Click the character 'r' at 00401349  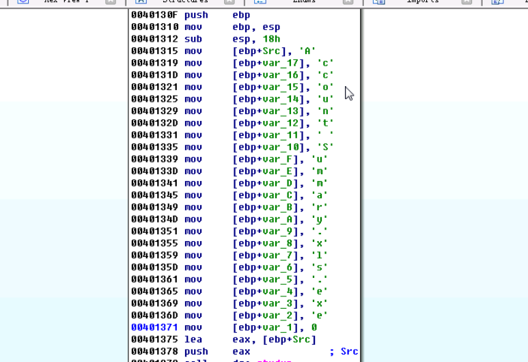pyautogui.click(x=319, y=208)
